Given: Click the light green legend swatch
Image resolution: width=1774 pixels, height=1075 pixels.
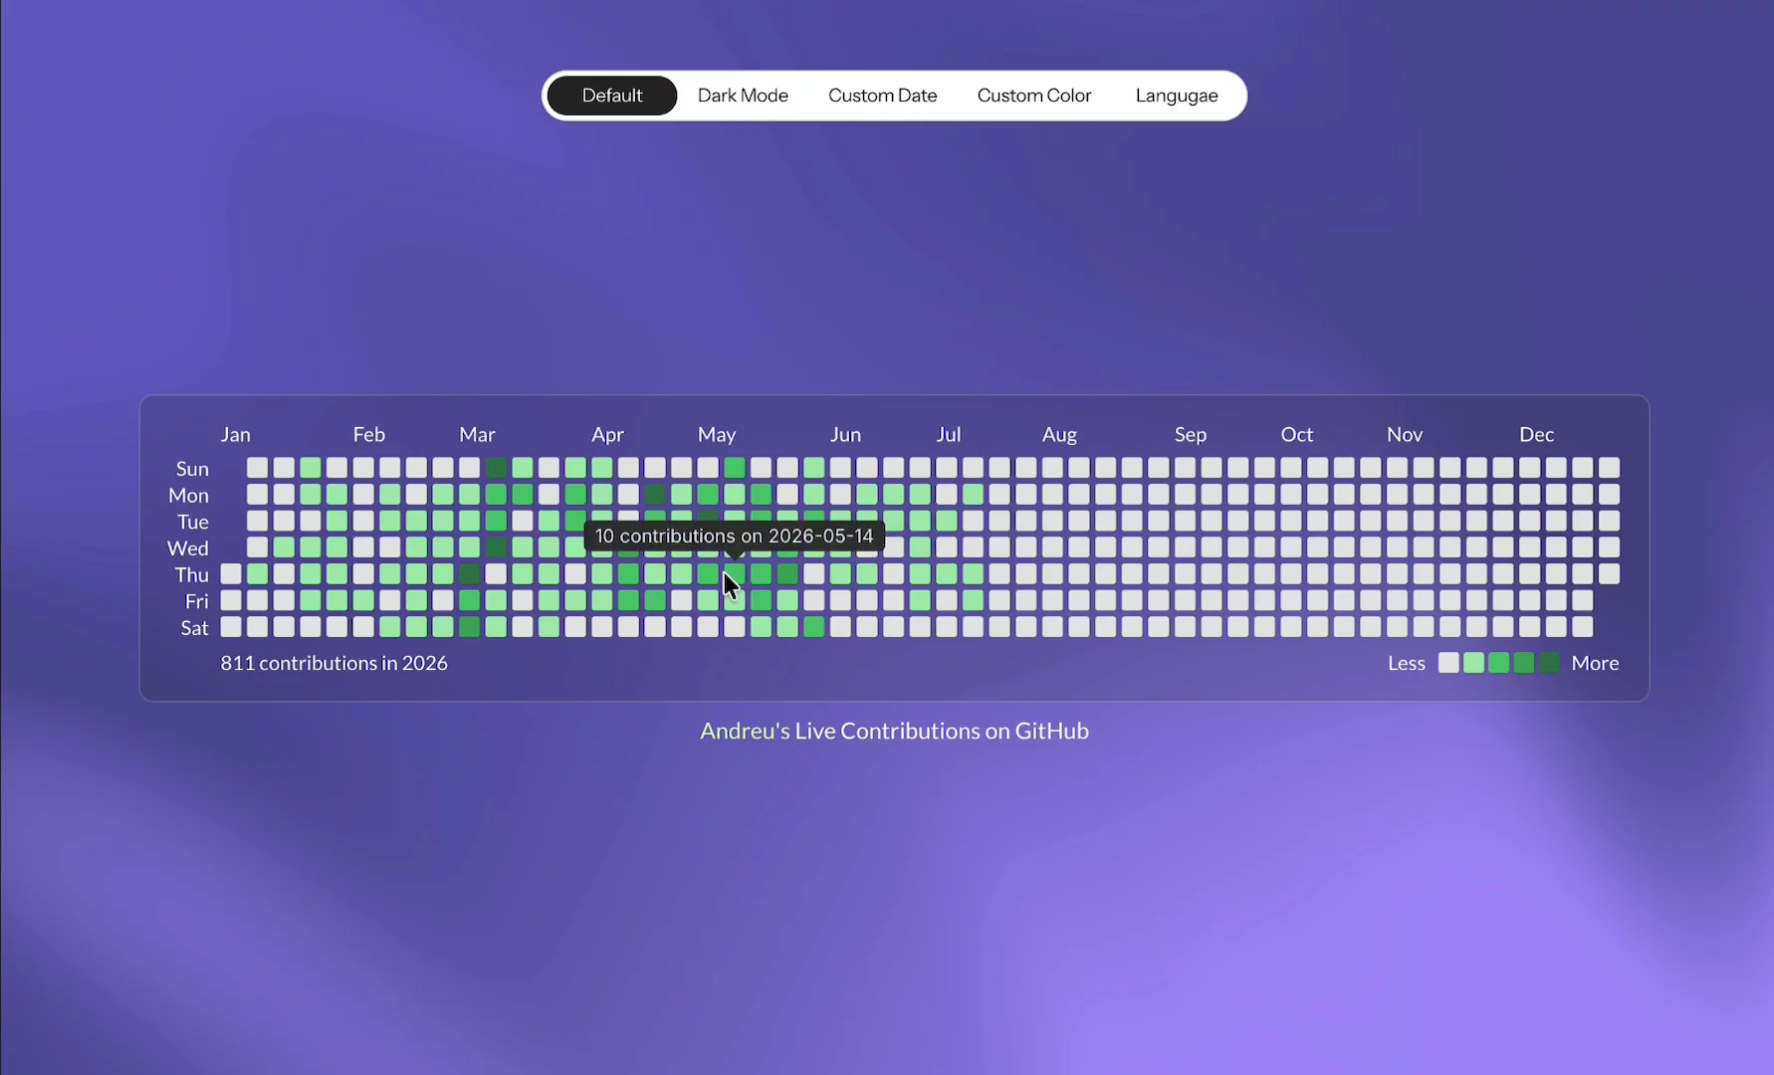Looking at the screenshot, I should coord(1473,663).
